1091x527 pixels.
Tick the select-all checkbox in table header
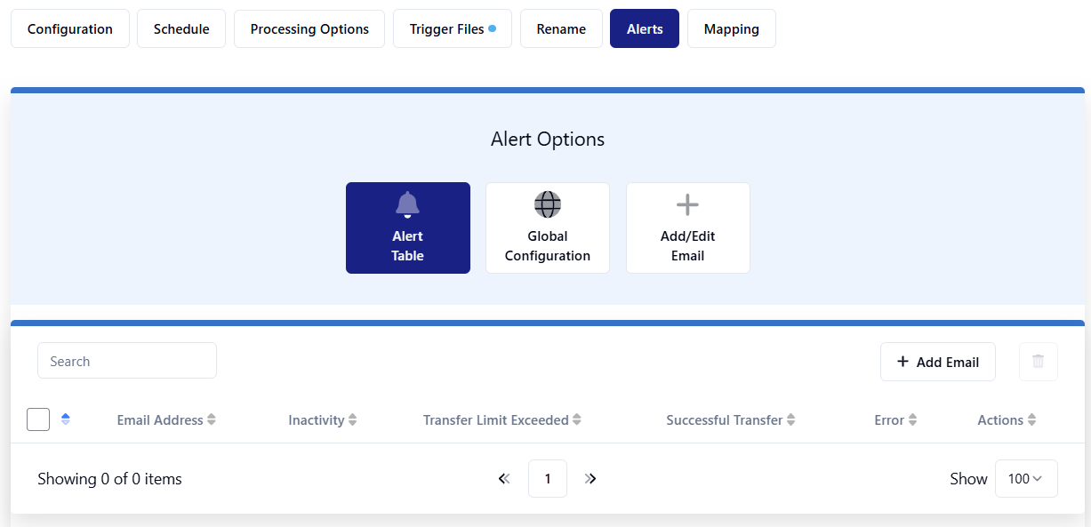38,419
